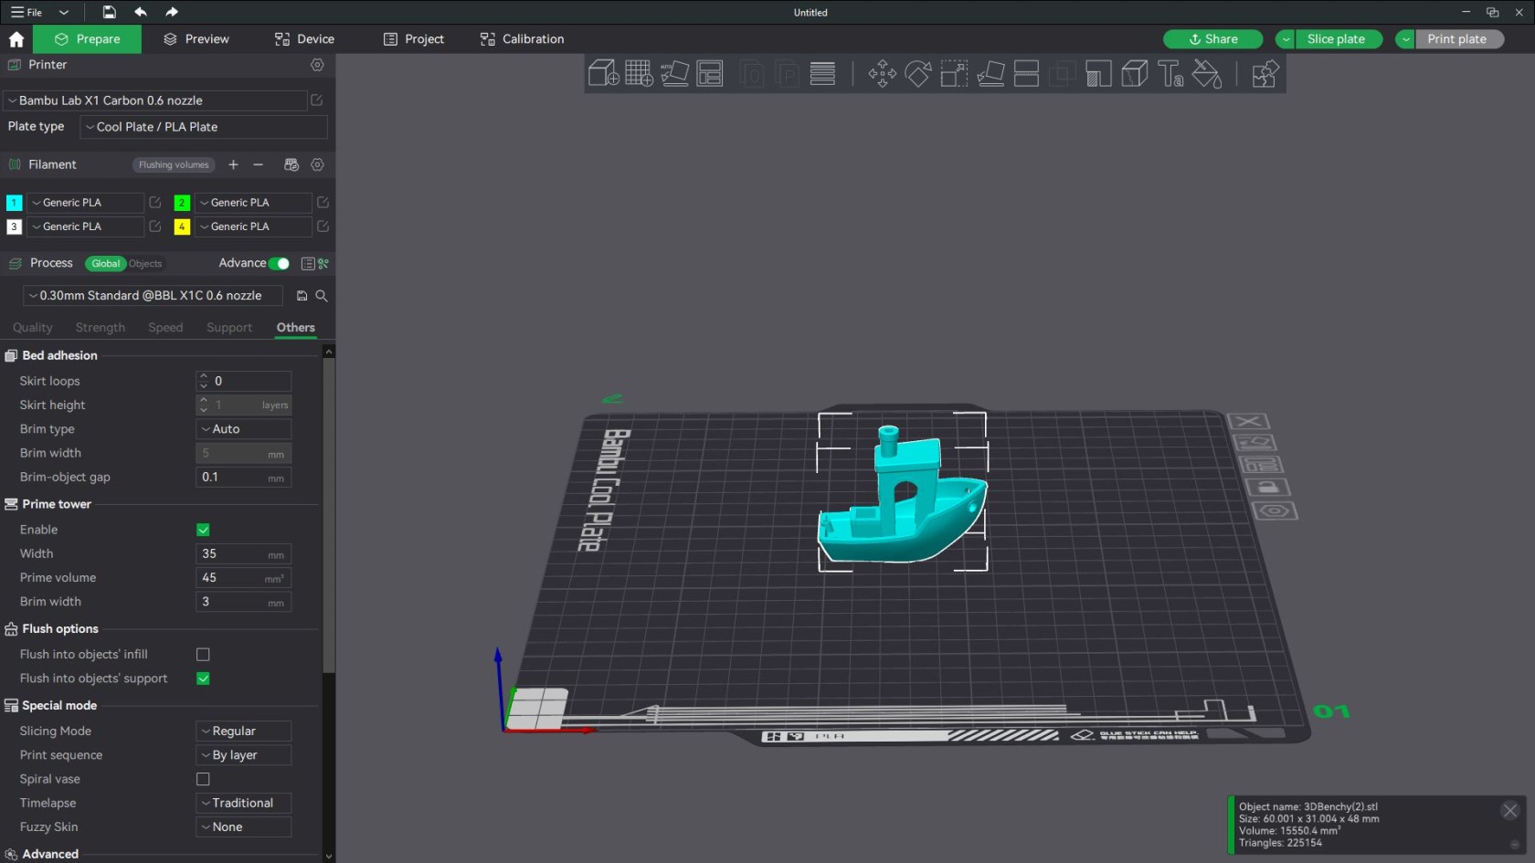This screenshot has height=863, width=1535.
Task: Click the Add plate grid icon
Action: (x=639, y=73)
